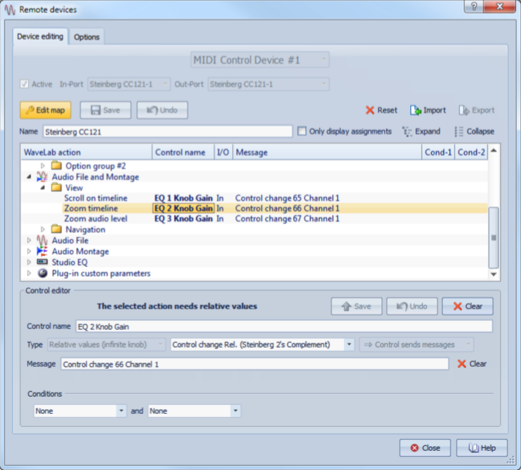521x470 pixels.
Task: Expand the Option group #2 folder
Action: tap(42, 166)
